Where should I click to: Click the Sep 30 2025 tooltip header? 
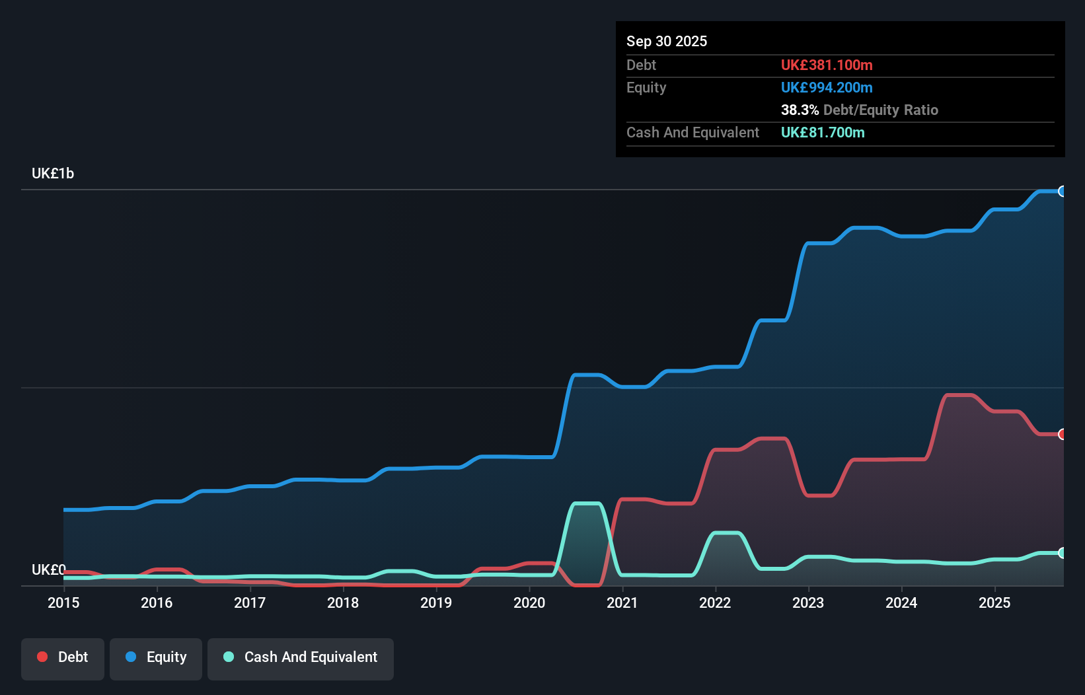(x=667, y=41)
